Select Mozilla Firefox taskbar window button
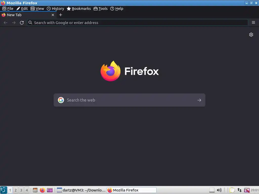The width and height of the screenshot is (259, 194). tap(132, 190)
